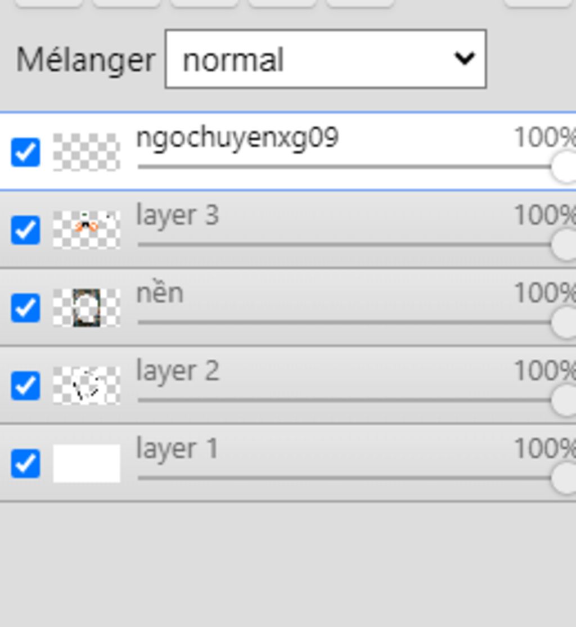Uncheck visibility for layer 3

click(x=26, y=230)
